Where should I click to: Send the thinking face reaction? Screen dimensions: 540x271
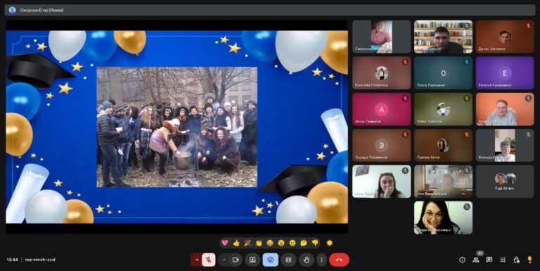304,243
